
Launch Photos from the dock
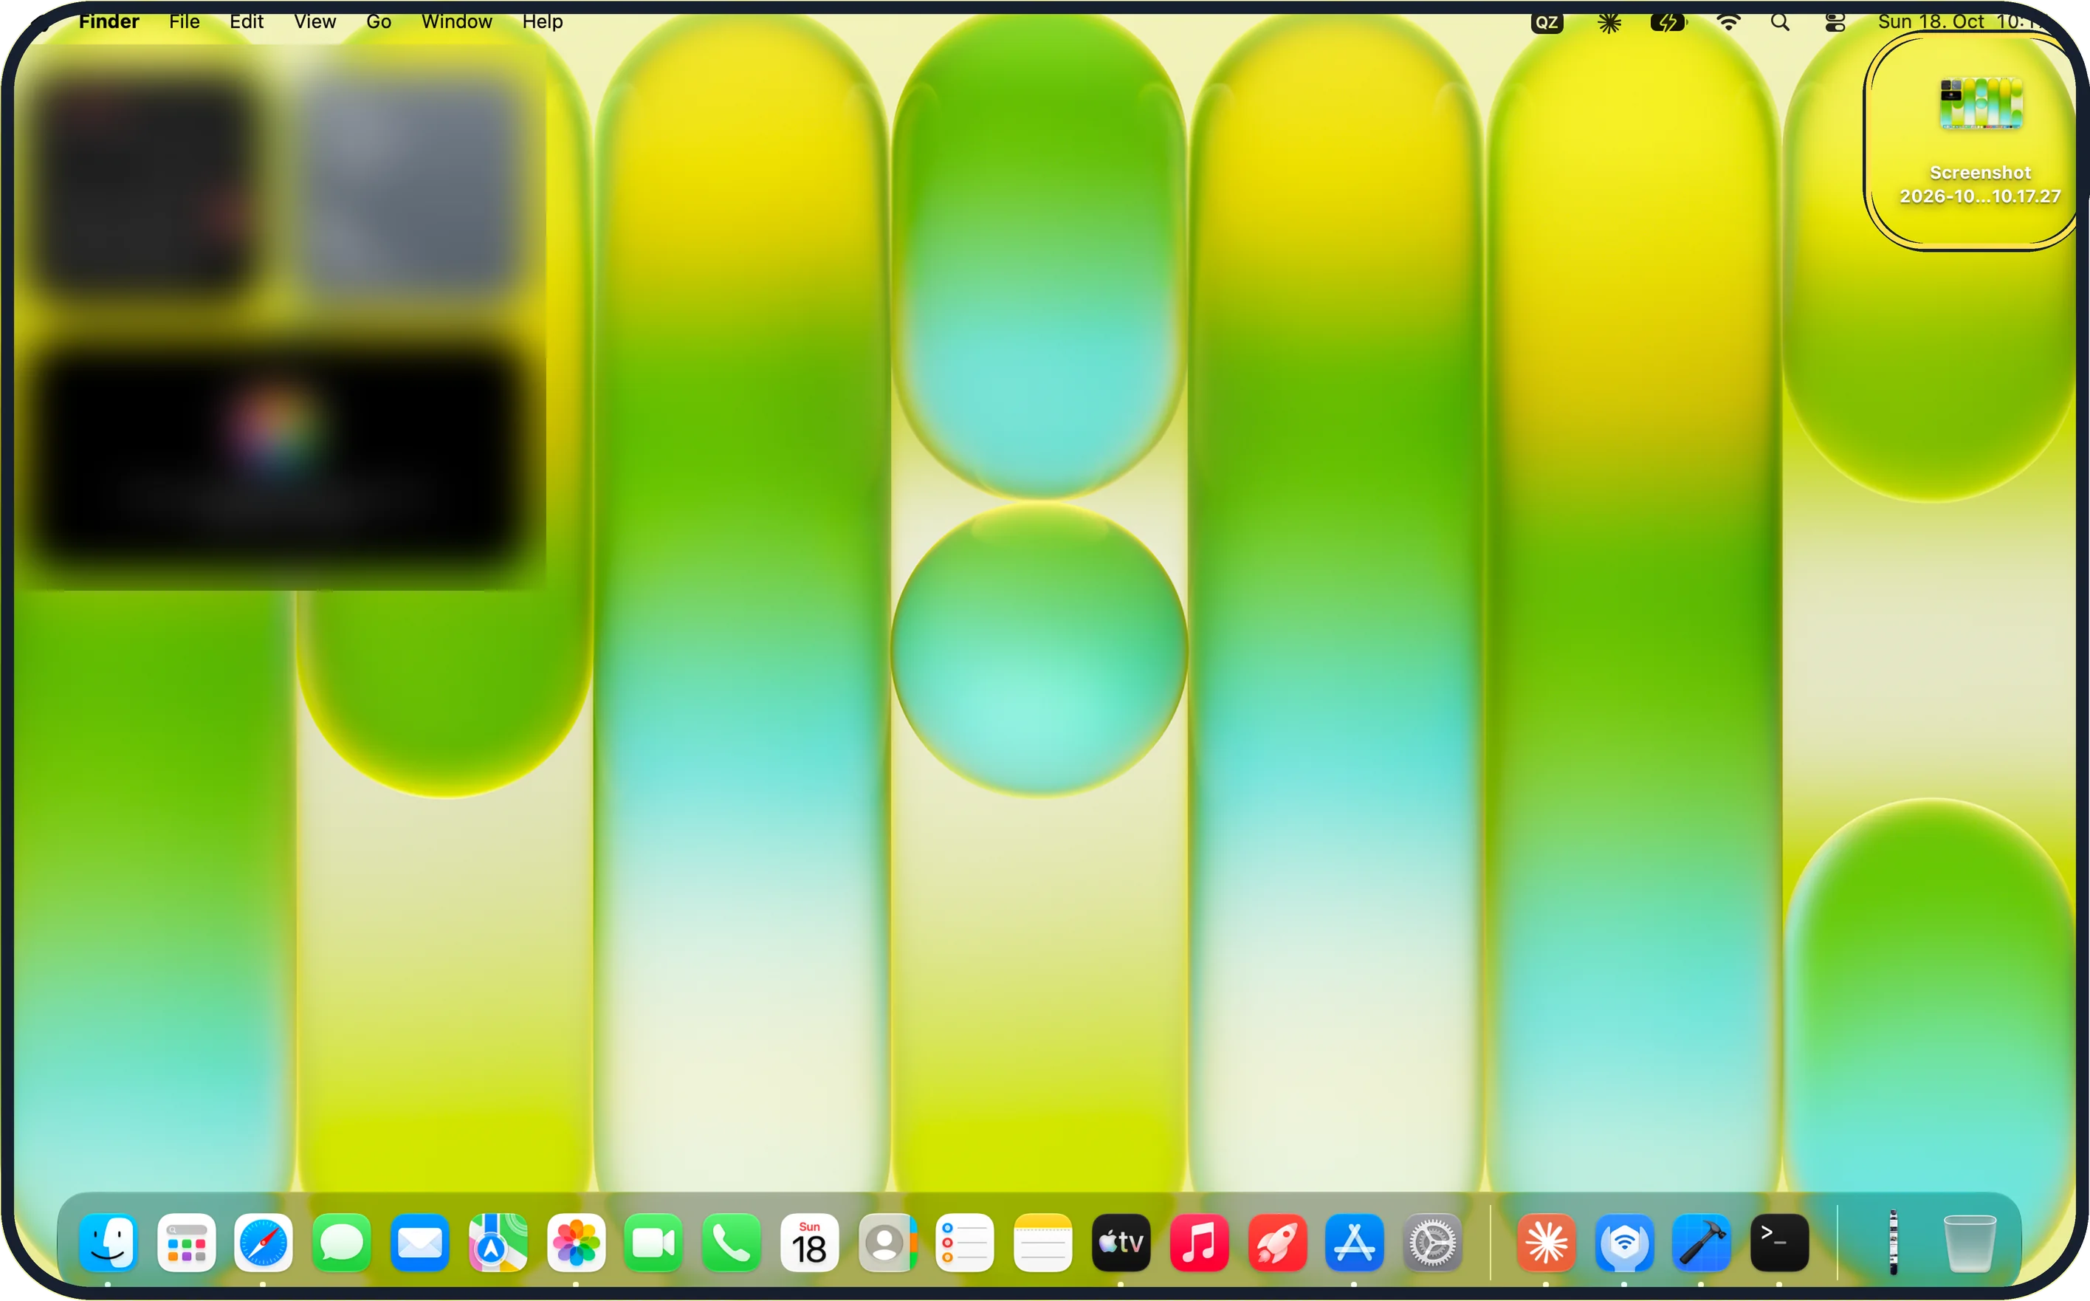point(577,1243)
